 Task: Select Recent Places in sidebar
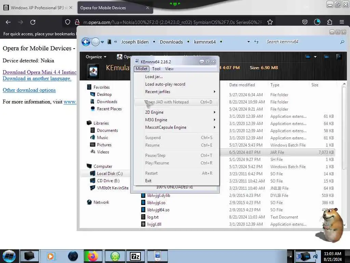[x=109, y=109]
